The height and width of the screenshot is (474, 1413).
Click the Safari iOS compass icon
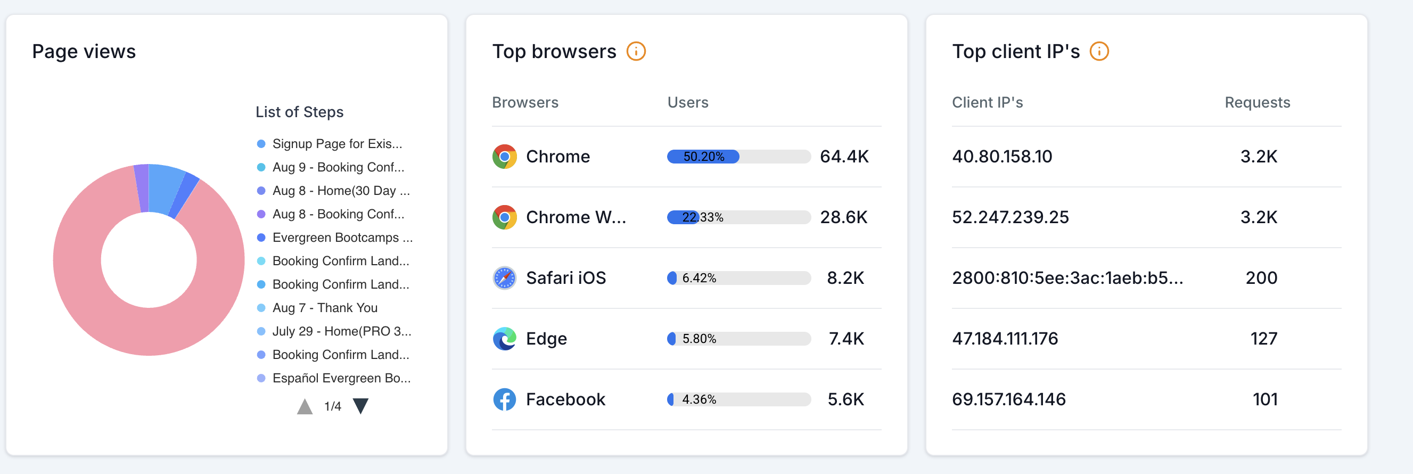pyautogui.click(x=504, y=278)
